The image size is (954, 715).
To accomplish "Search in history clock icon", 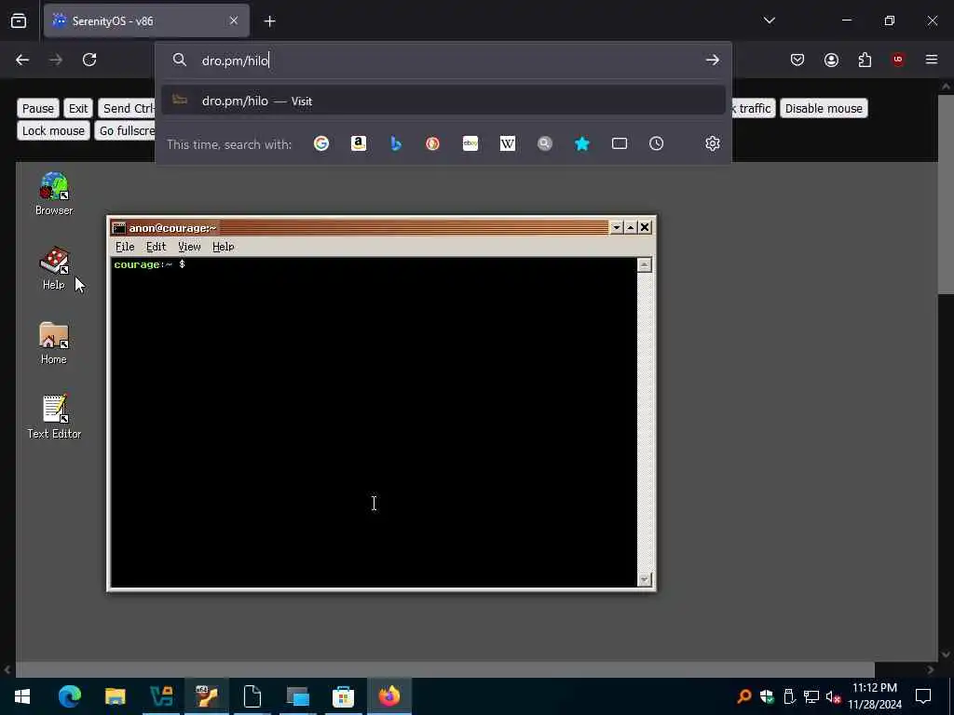I will 657,143.
